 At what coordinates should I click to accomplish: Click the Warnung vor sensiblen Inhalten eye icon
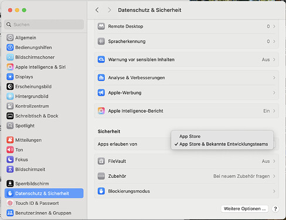101,59
